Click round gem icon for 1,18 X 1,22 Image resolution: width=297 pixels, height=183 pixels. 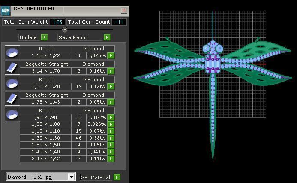[x=12, y=52]
